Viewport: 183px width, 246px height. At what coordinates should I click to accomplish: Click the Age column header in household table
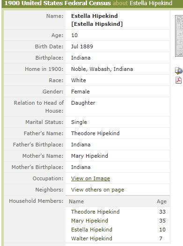point(161,201)
